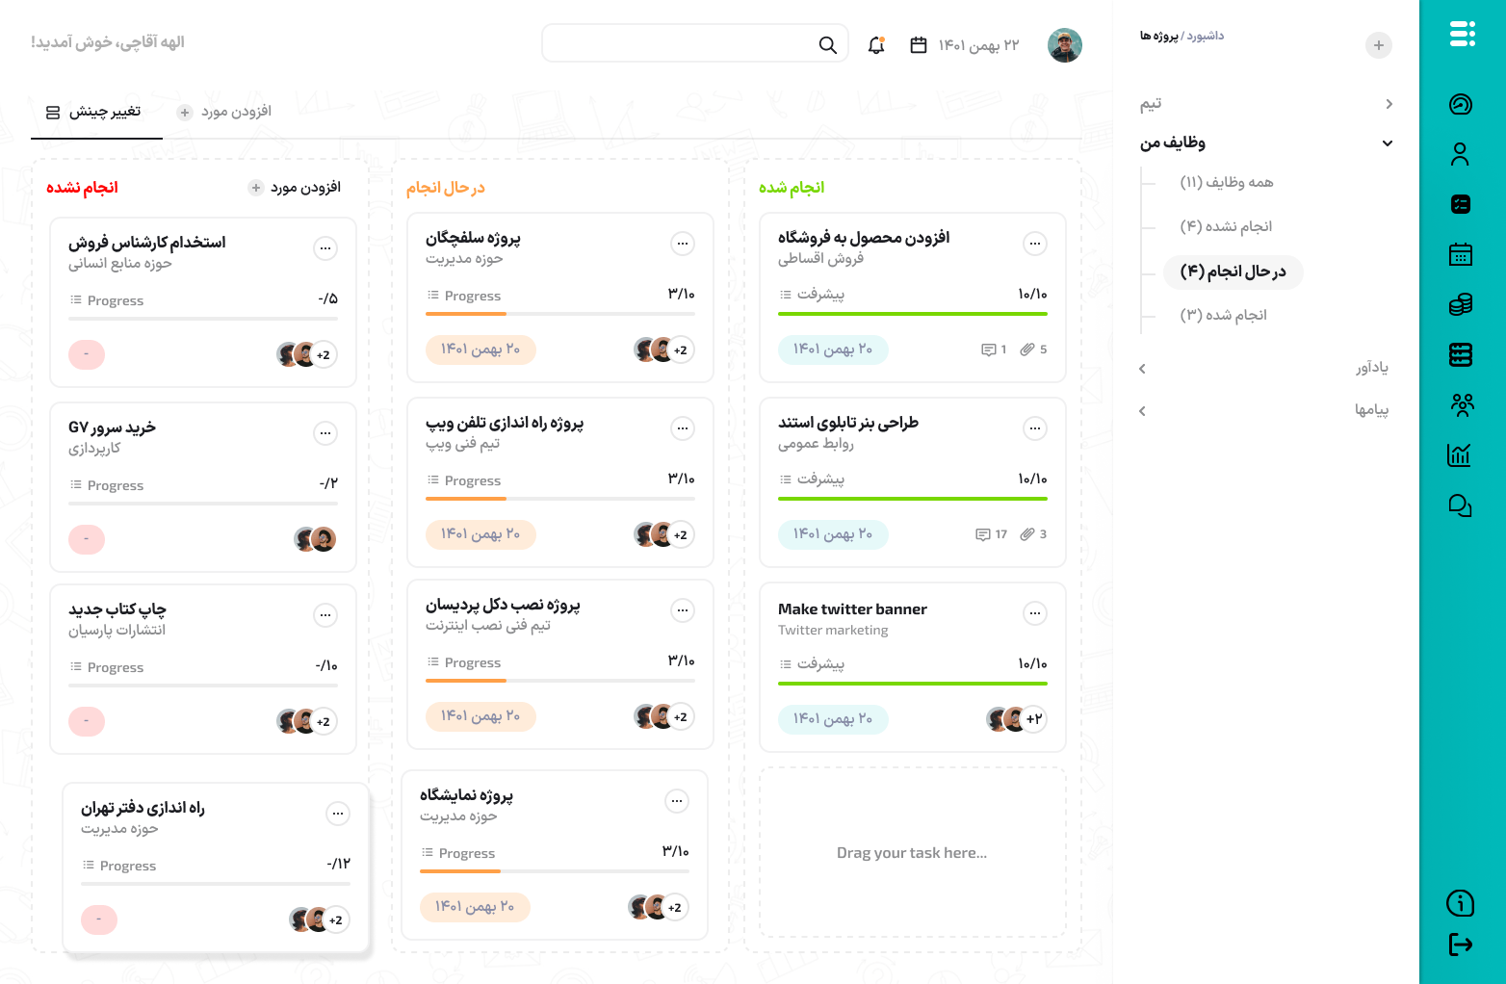This screenshot has width=1506, height=984.
Task: Open the user profile avatar
Action: coord(1065,45)
